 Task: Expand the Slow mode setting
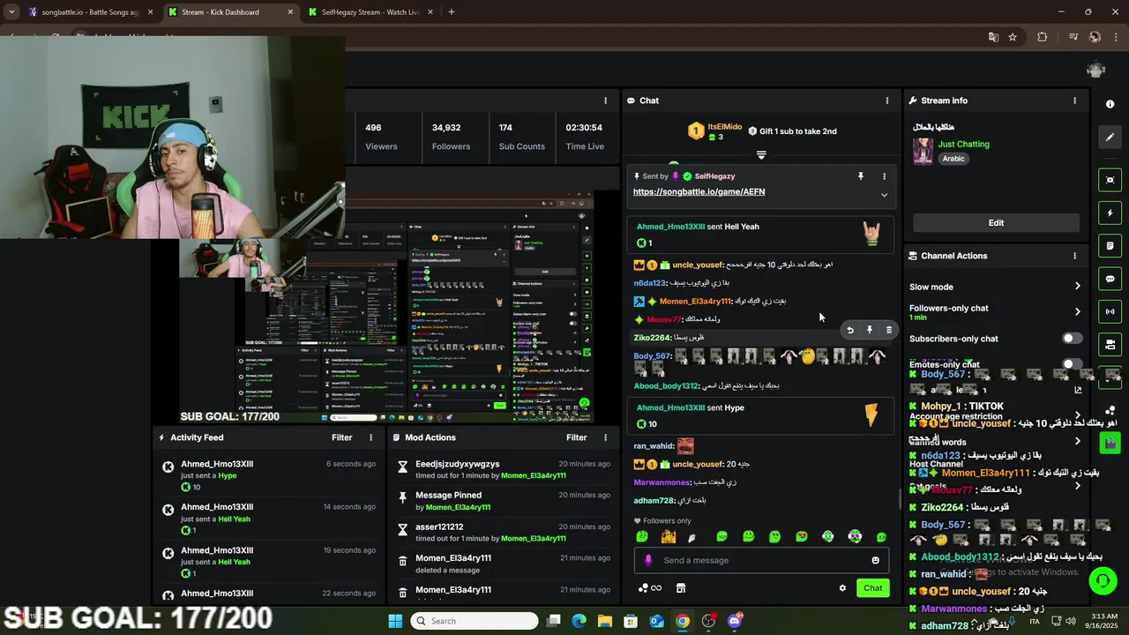pyautogui.click(x=995, y=287)
